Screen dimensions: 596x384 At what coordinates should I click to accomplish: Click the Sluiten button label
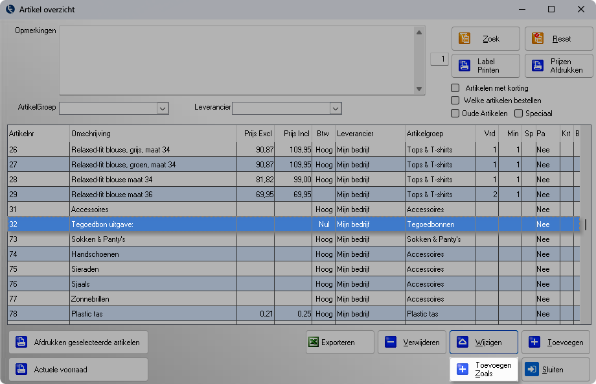[x=553, y=370]
